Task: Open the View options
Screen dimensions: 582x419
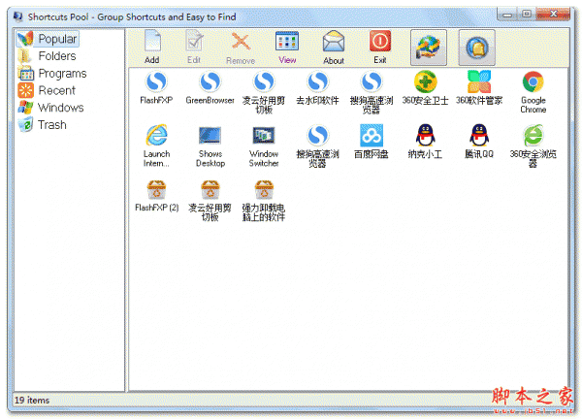Action: pos(287,48)
